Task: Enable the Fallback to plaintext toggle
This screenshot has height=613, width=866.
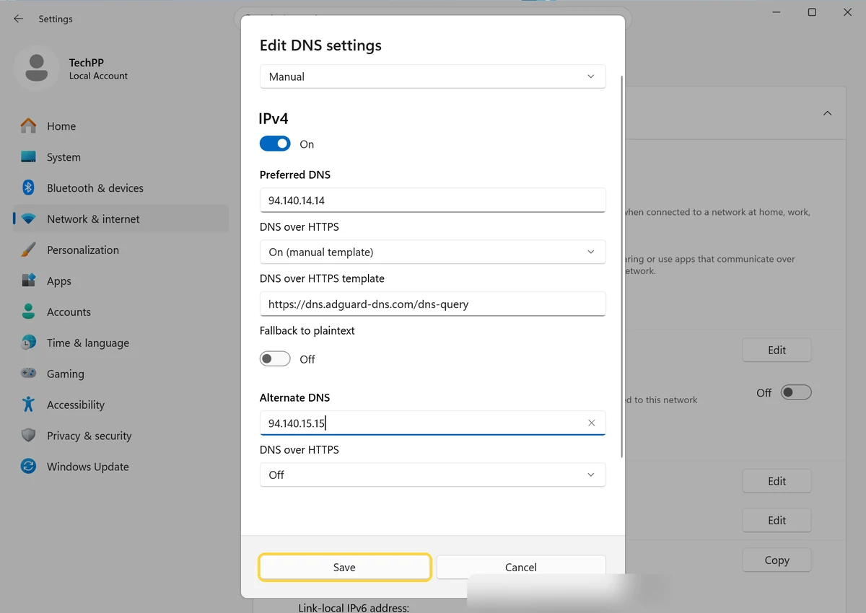Action: click(x=275, y=359)
